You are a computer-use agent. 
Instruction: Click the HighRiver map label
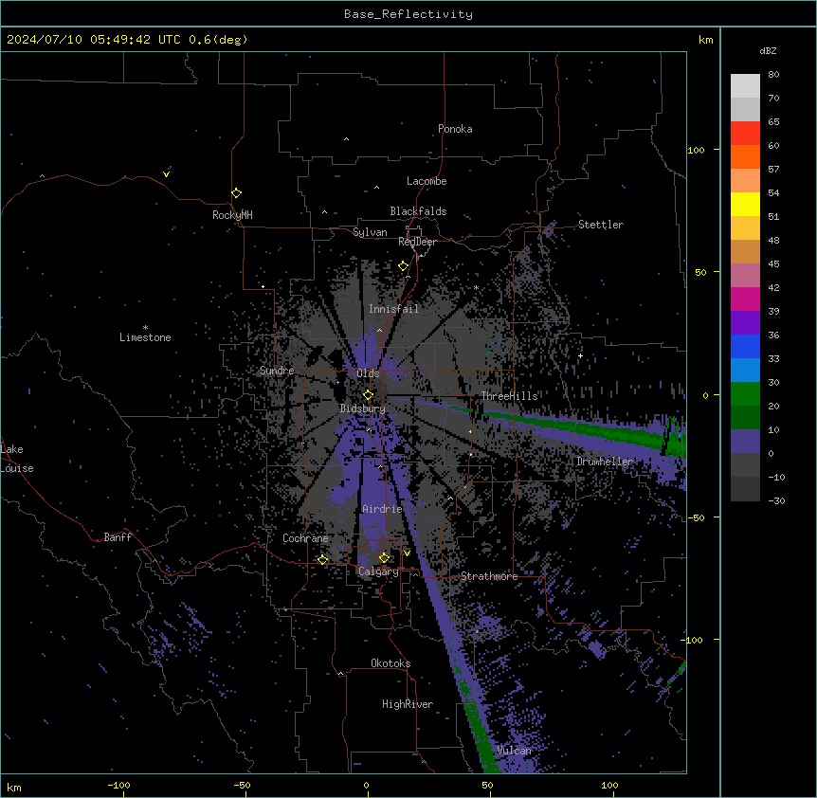[x=408, y=704]
